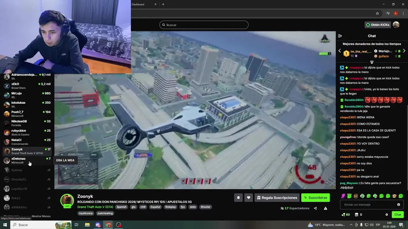Open the share stream icon
Image resolution: width=408 pixels, height=229 pixels.
(315, 208)
